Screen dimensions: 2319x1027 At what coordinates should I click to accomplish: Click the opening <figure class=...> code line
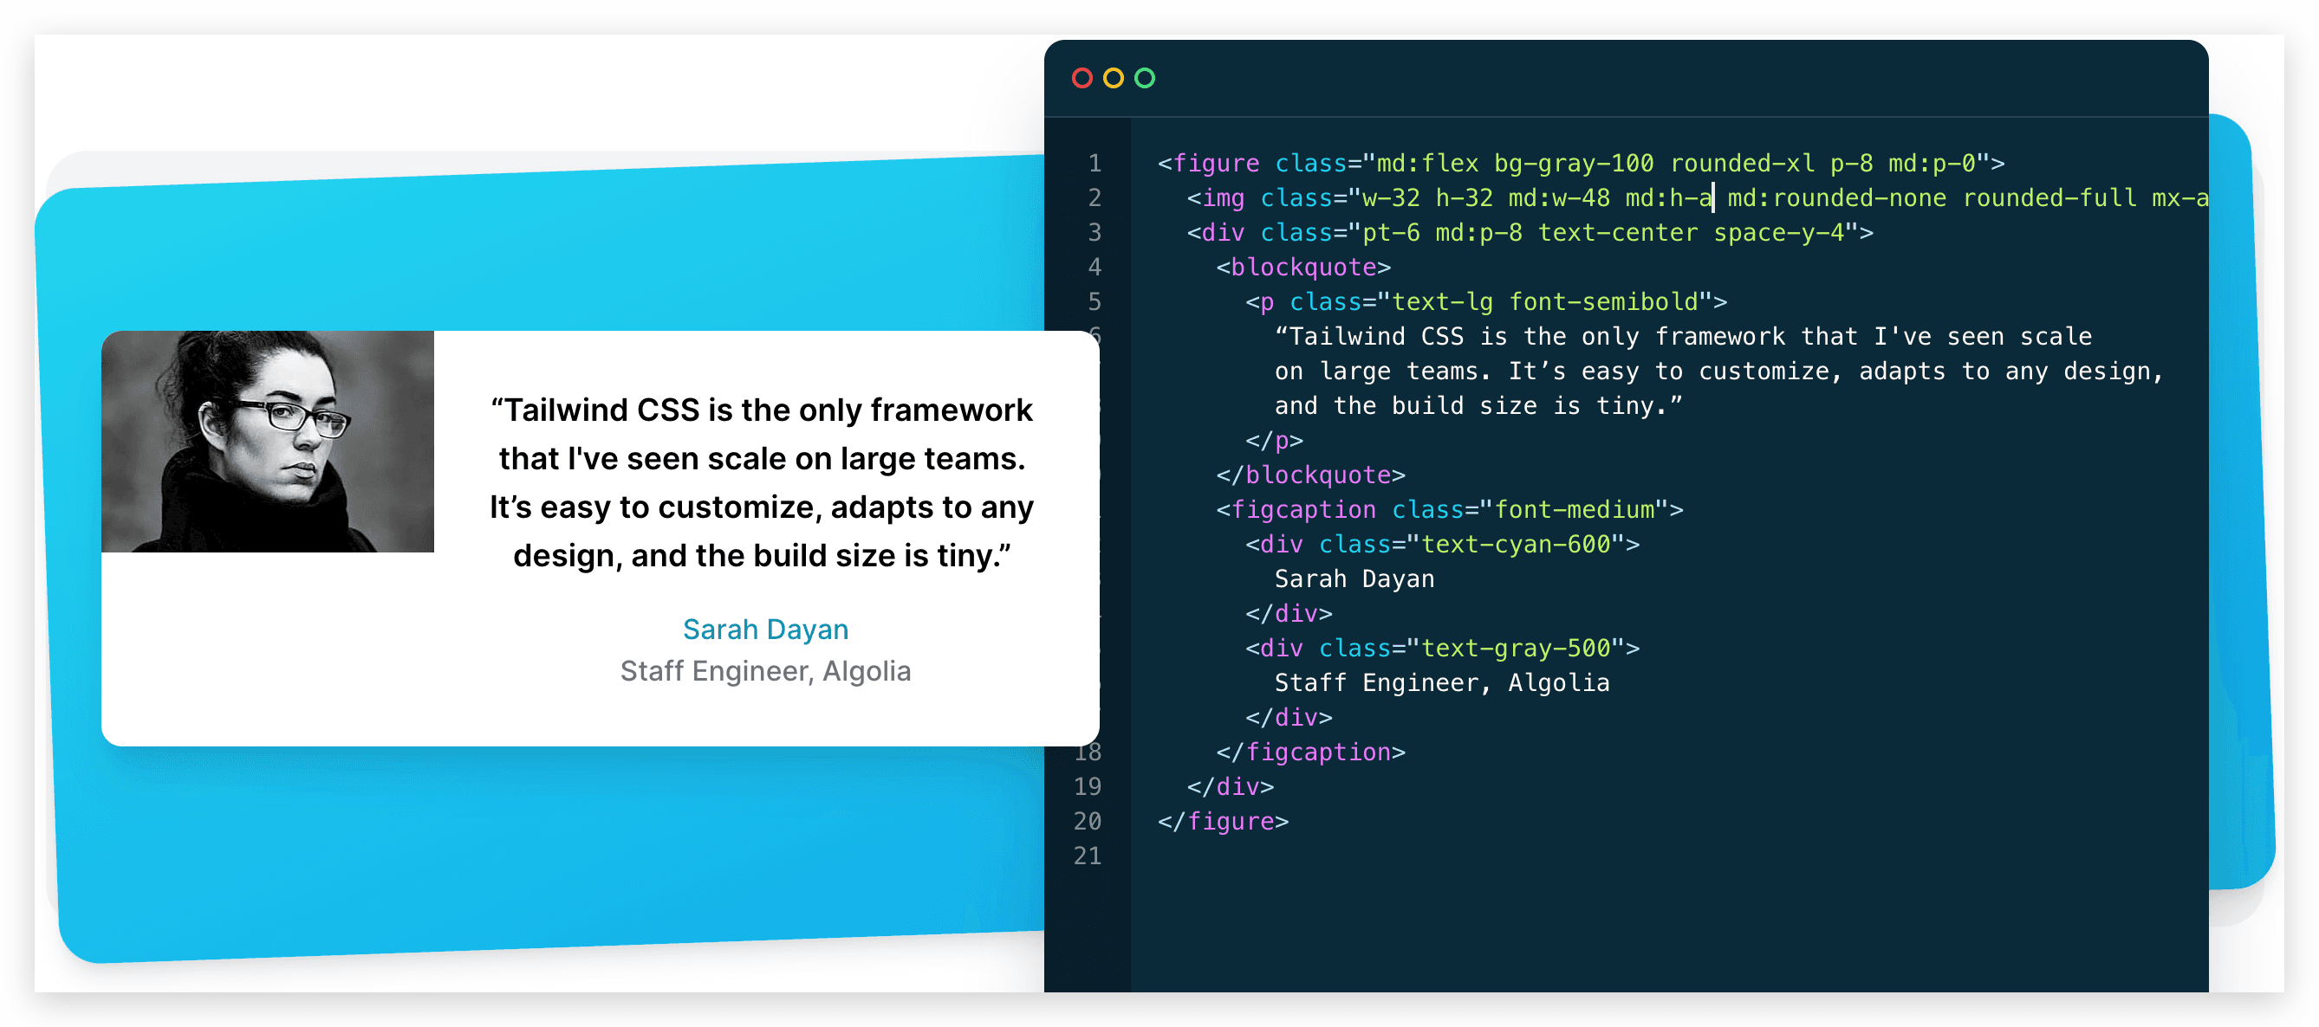click(1581, 163)
